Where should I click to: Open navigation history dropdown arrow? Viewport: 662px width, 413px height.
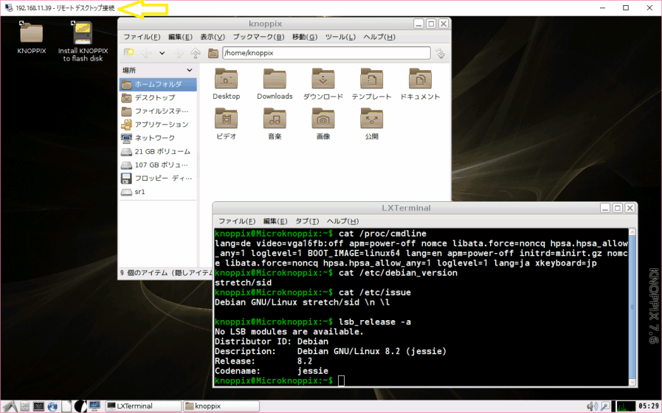[x=162, y=53]
